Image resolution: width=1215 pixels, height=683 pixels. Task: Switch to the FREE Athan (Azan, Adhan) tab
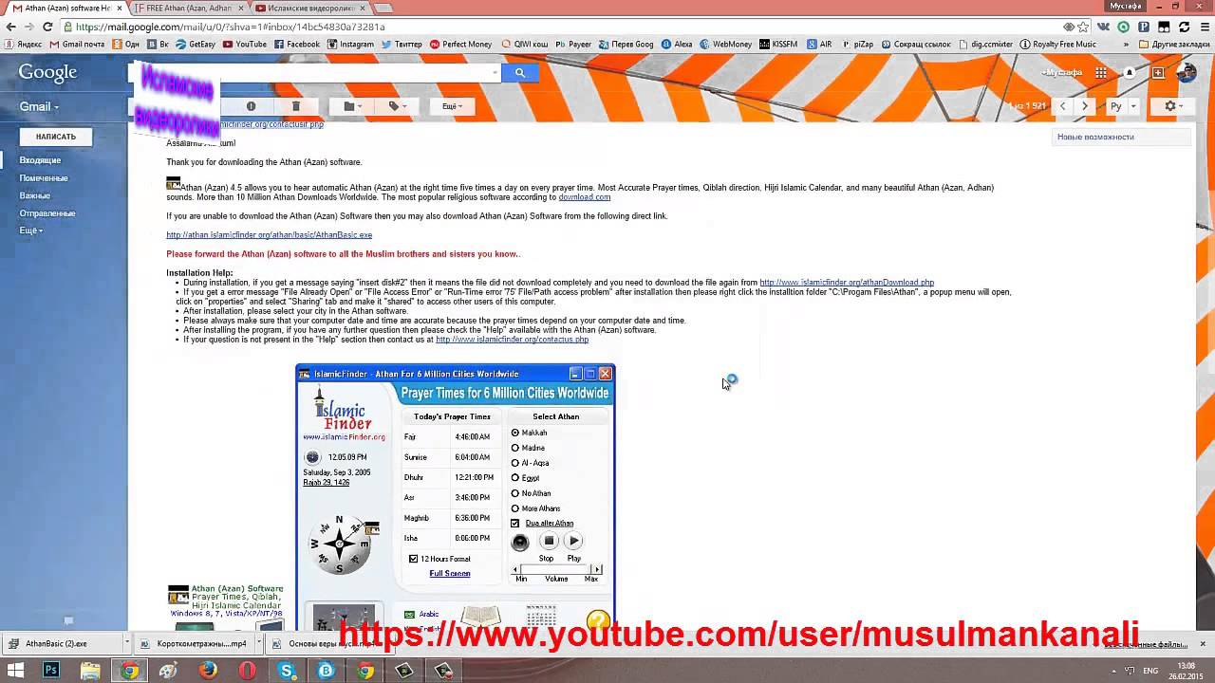click(x=188, y=8)
